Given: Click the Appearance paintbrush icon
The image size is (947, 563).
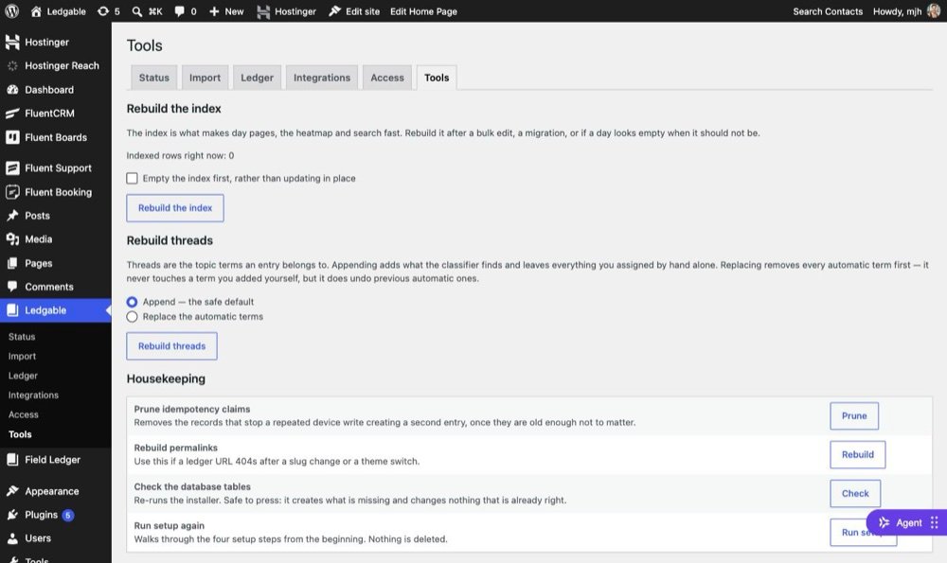Looking at the screenshot, I should (x=12, y=490).
